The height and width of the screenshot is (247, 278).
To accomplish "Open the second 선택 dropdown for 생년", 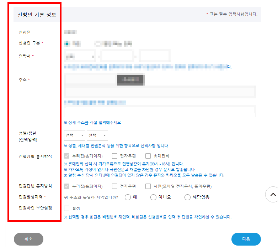I will click(97, 135).
